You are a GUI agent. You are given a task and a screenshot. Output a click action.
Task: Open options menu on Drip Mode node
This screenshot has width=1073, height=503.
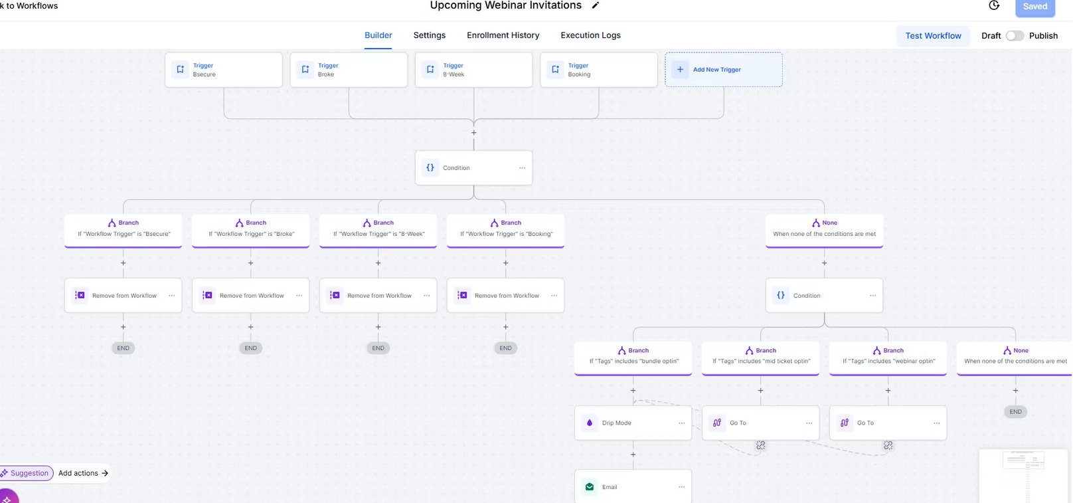pyautogui.click(x=682, y=423)
